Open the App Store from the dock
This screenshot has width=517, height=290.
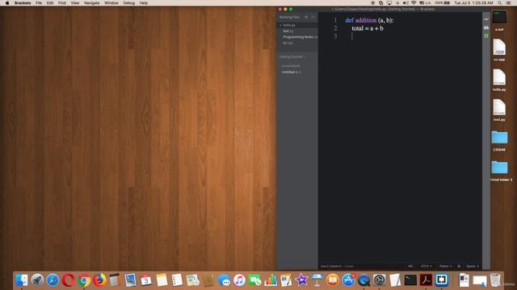point(348,280)
